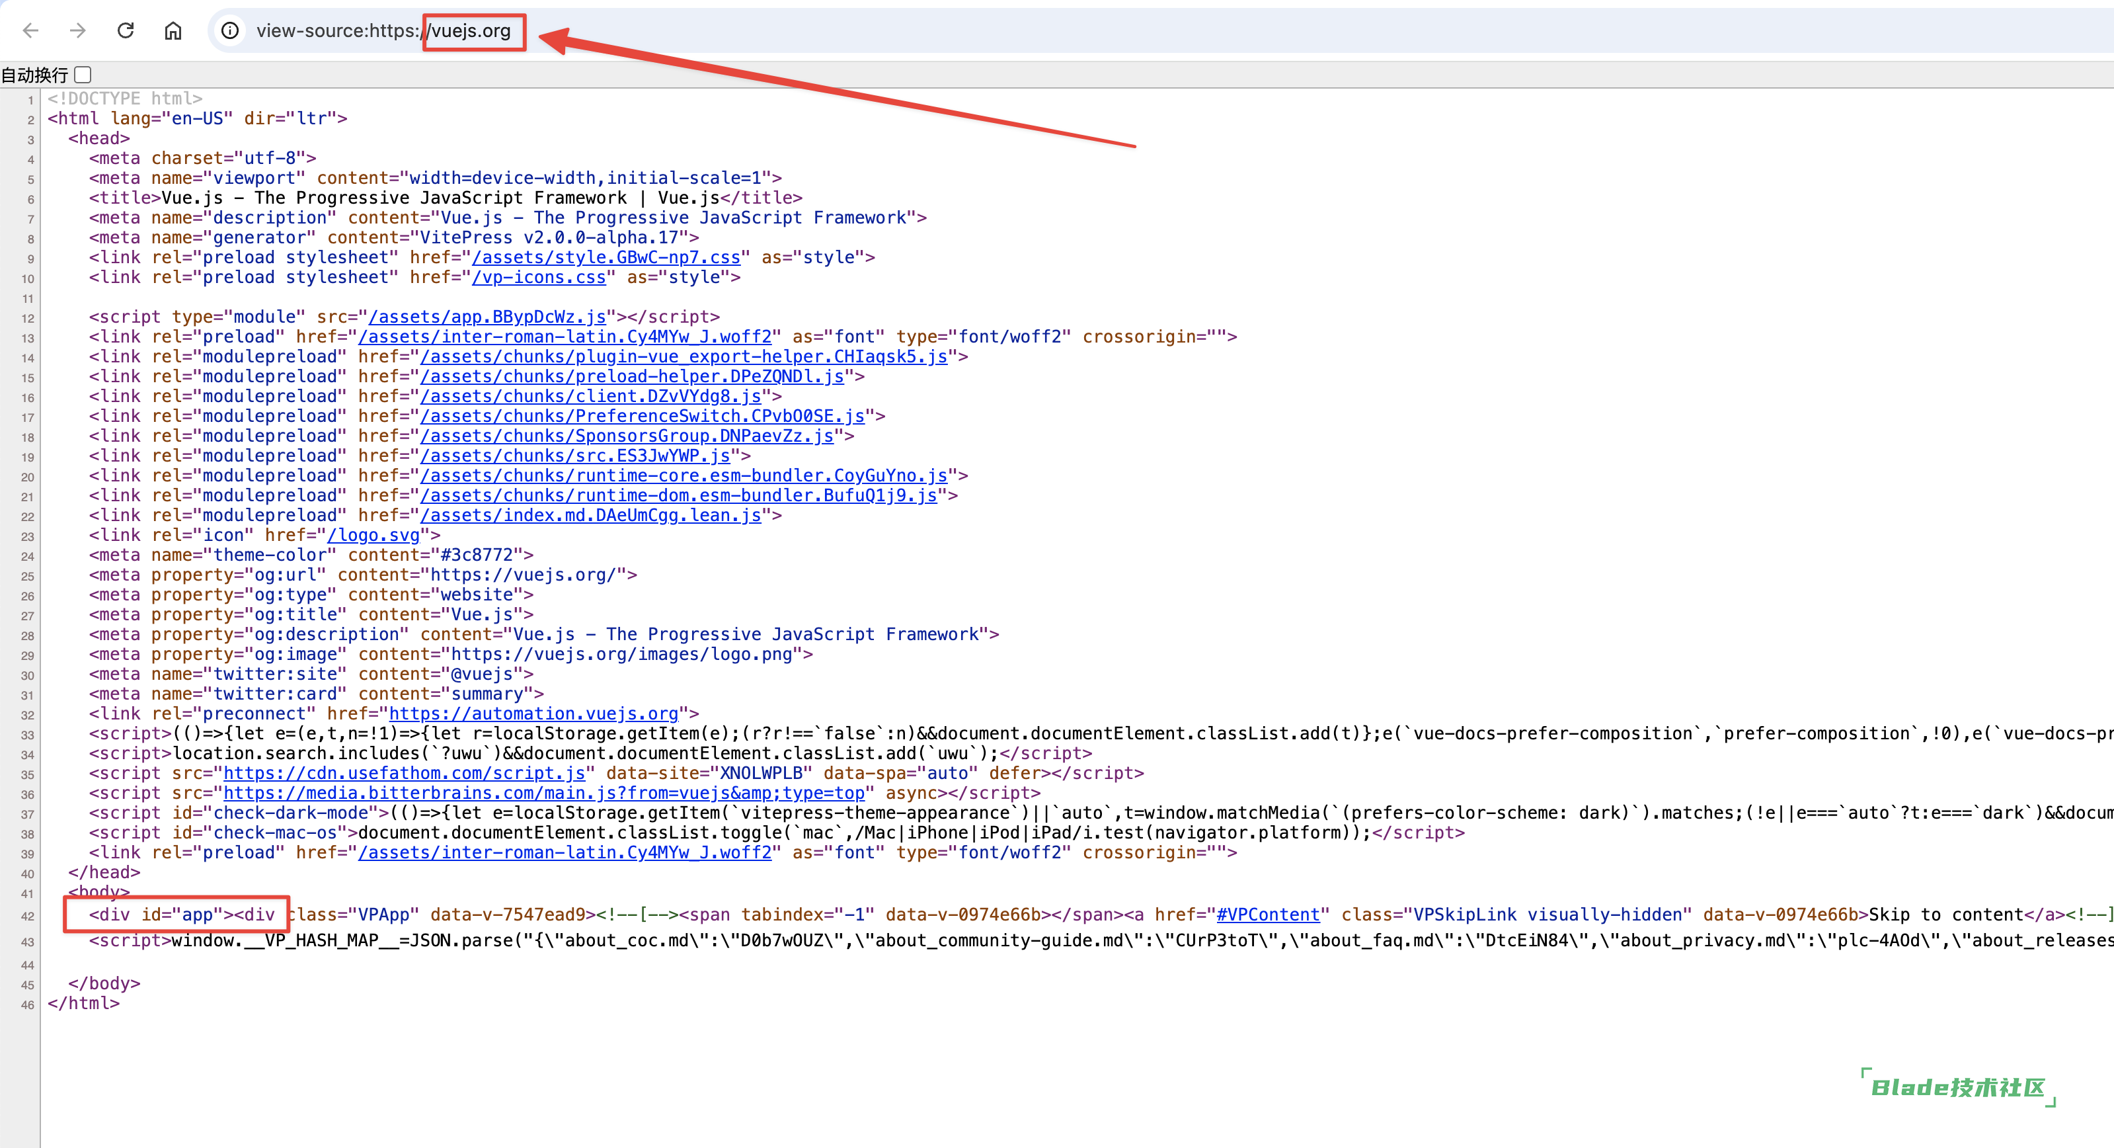Click the theme-color value '#3c8772'
The width and height of the screenshot is (2114, 1148).
point(477,555)
